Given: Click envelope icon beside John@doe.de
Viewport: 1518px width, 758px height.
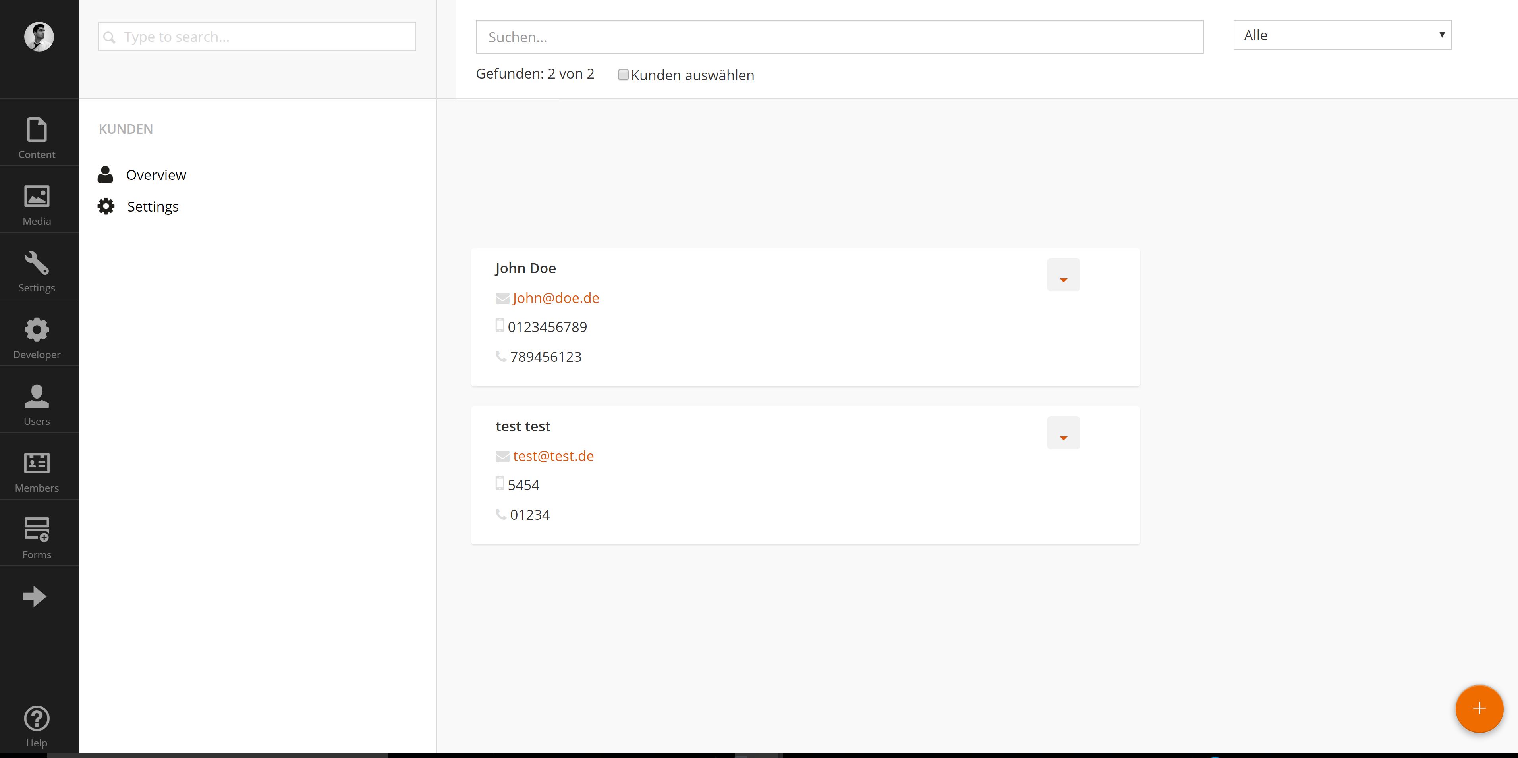Looking at the screenshot, I should pyautogui.click(x=502, y=299).
